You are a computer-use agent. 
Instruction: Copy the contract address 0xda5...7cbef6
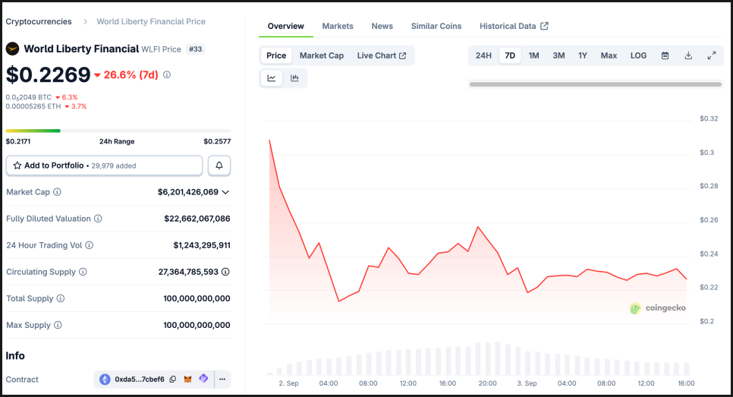(x=173, y=380)
